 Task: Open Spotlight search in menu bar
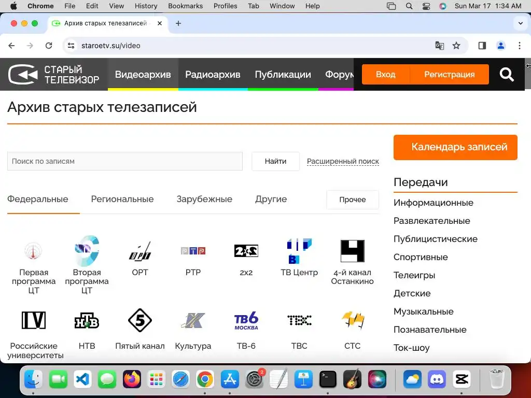[x=409, y=6]
